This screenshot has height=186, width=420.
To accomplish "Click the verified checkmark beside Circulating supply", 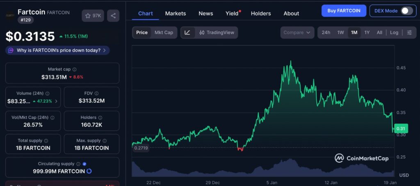I will coord(84,164).
